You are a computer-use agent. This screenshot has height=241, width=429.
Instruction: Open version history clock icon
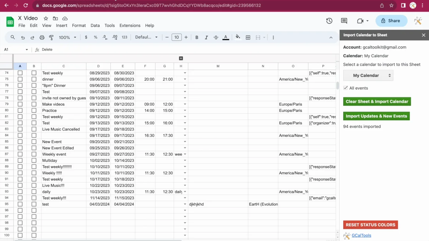coord(329,21)
